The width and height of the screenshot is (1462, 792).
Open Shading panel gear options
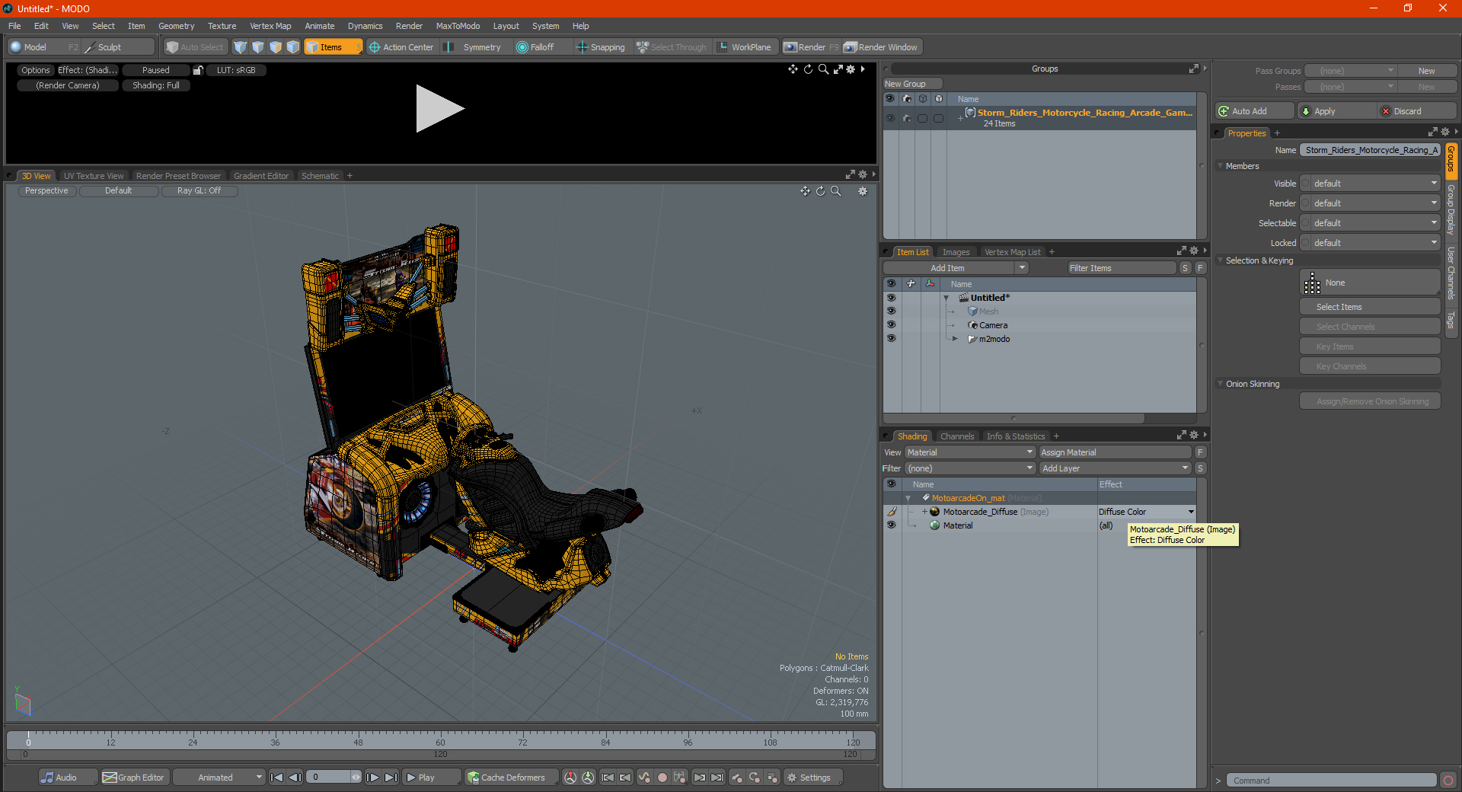point(1193,436)
